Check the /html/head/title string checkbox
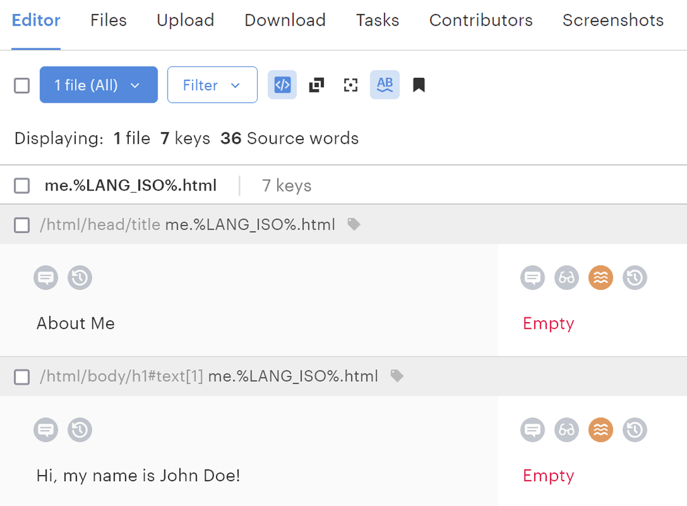 [21, 224]
